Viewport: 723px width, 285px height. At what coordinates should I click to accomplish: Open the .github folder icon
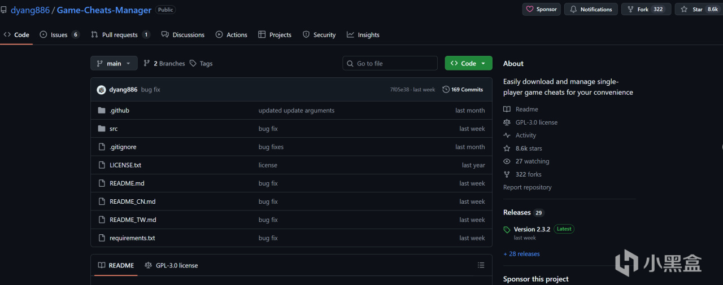pyautogui.click(x=102, y=111)
